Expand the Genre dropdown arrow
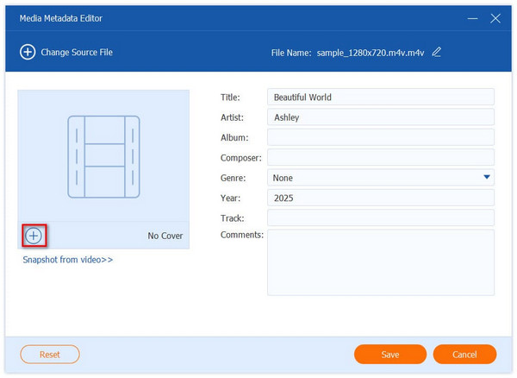This screenshot has width=517, height=378. [487, 178]
